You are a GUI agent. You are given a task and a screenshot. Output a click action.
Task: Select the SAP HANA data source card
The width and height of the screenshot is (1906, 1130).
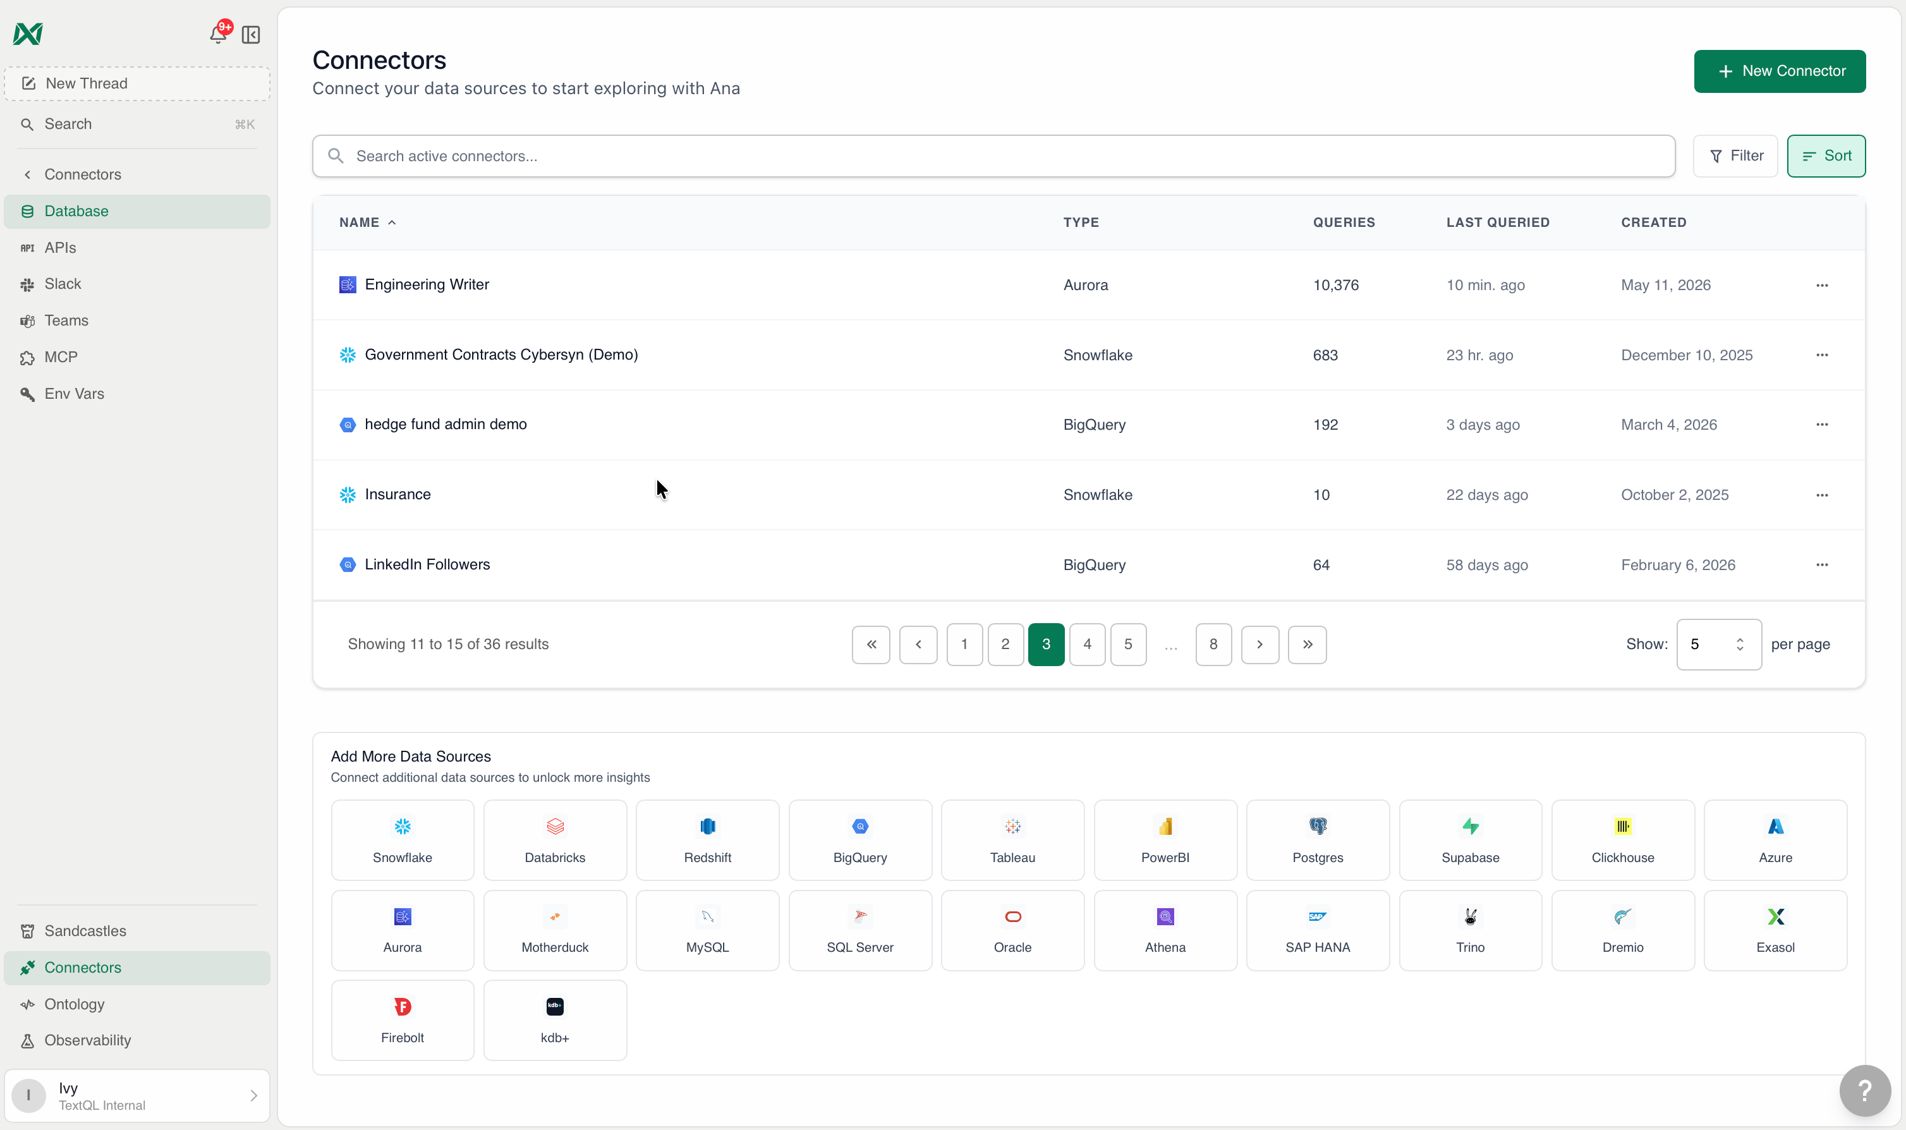(x=1318, y=930)
